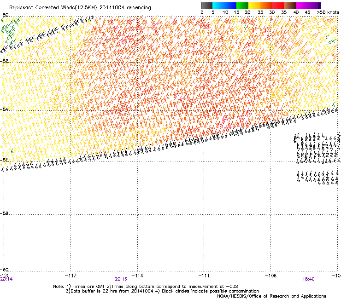Click the purple time stamp '18:40'
Image resolution: width=341 pixels, height=299 pixels.
tap(308, 279)
